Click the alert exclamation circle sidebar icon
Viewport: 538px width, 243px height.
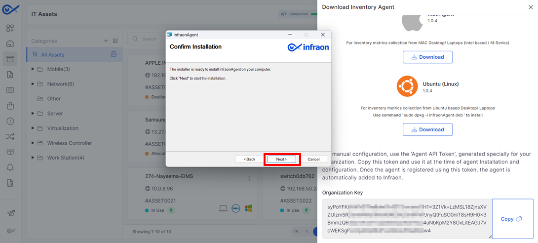(10, 121)
